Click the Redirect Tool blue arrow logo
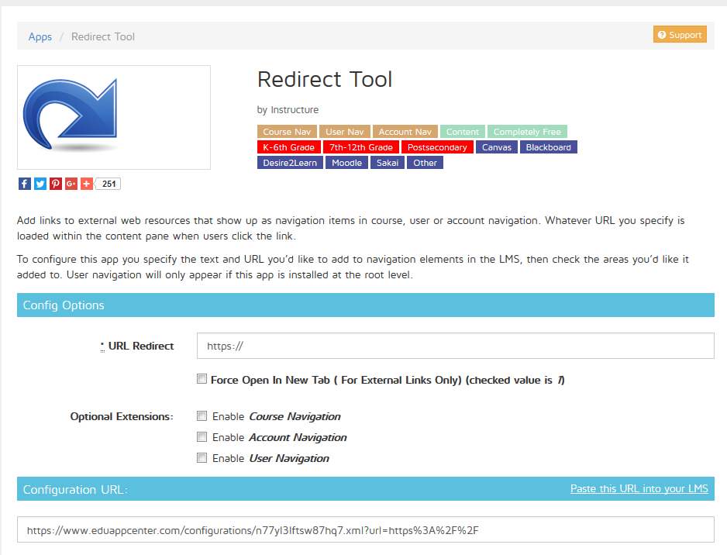The image size is (727, 555). 71,115
